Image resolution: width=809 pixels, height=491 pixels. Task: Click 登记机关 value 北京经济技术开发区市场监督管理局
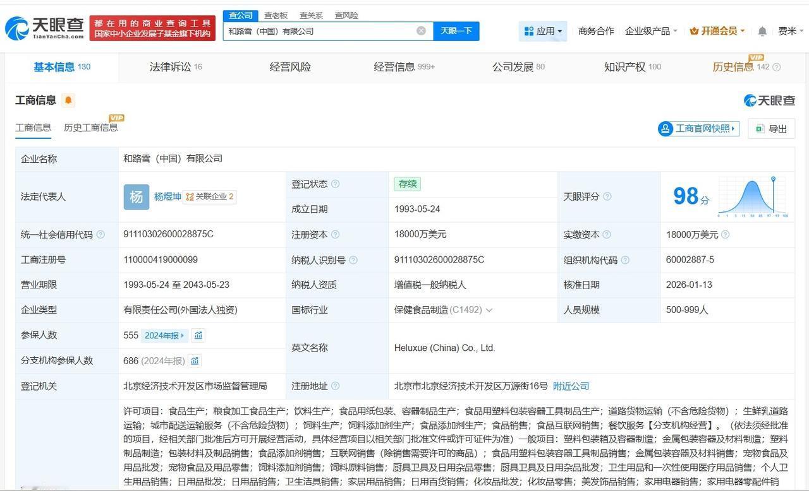click(x=195, y=386)
